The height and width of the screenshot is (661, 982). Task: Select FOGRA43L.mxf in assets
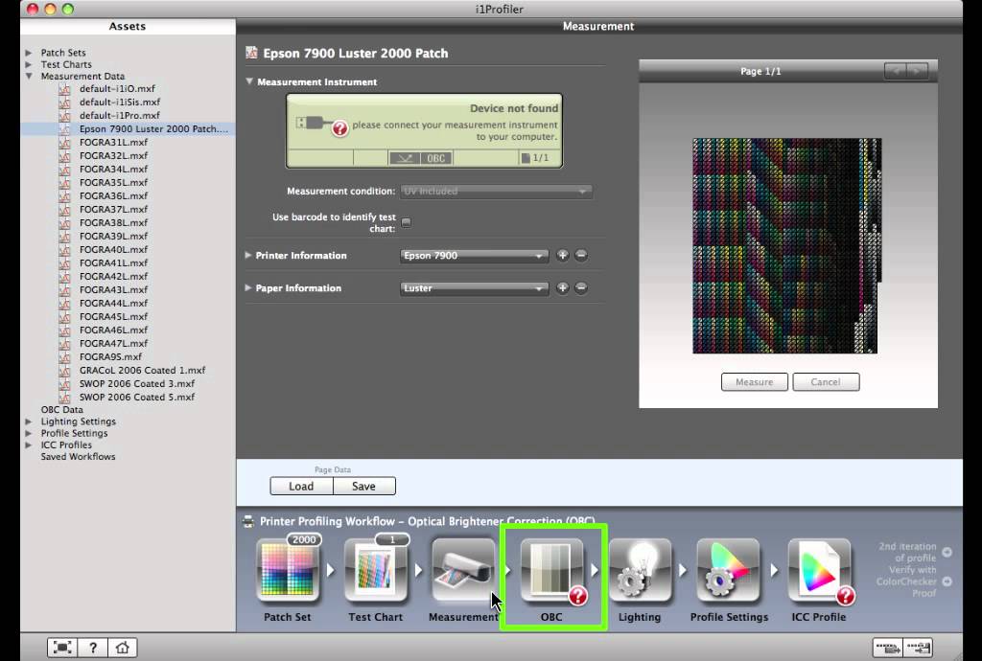(x=113, y=289)
